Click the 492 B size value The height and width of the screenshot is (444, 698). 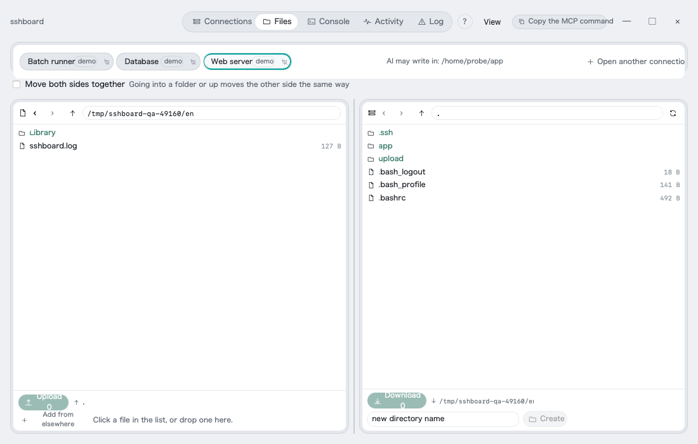[x=670, y=198]
